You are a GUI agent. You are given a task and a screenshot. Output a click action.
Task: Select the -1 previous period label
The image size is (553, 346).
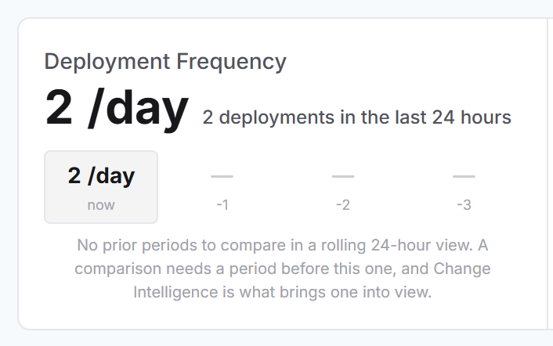[222, 205]
